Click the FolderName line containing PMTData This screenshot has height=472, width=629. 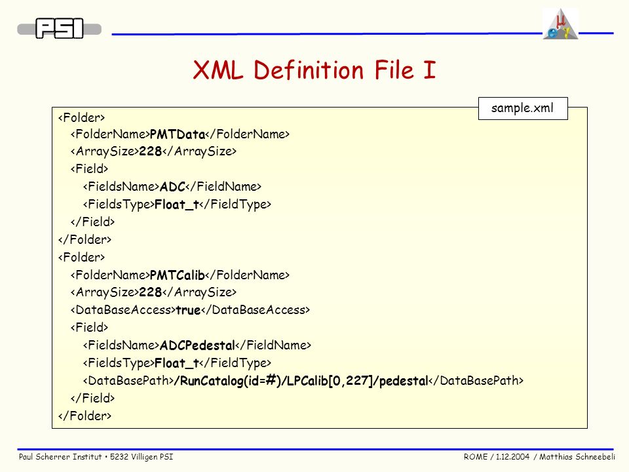[x=180, y=134]
